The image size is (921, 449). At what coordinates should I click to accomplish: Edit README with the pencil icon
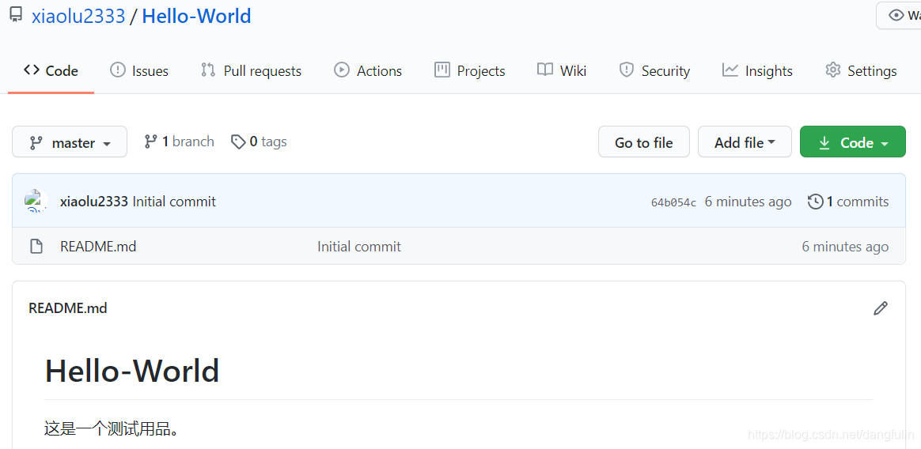click(x=880, y=308)
